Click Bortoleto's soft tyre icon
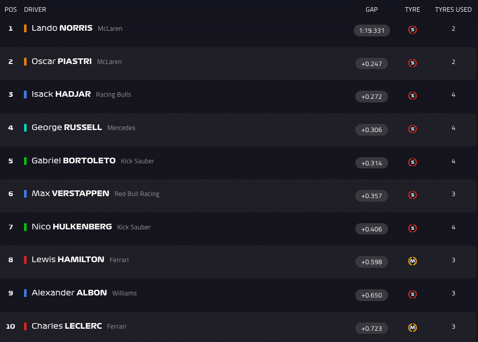This screenshot has width=478, height=342. (x=413, y=162)
